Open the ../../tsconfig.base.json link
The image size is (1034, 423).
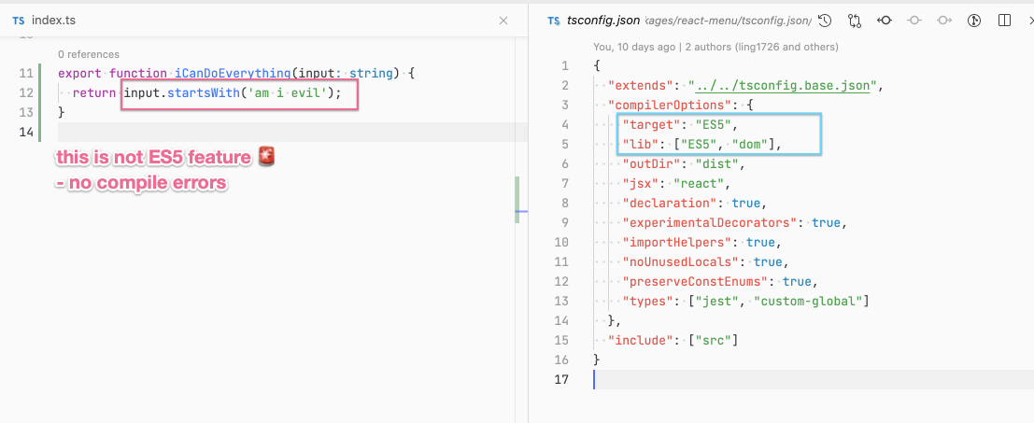pos(782,85)
